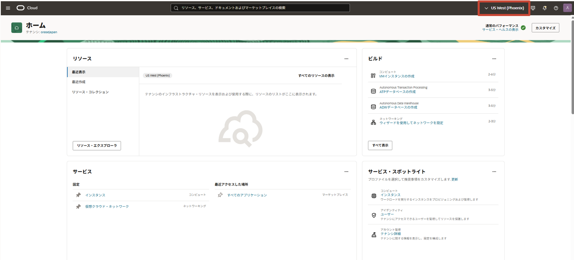Open the ユーザー link in spotlight

[x=387, y=214]
